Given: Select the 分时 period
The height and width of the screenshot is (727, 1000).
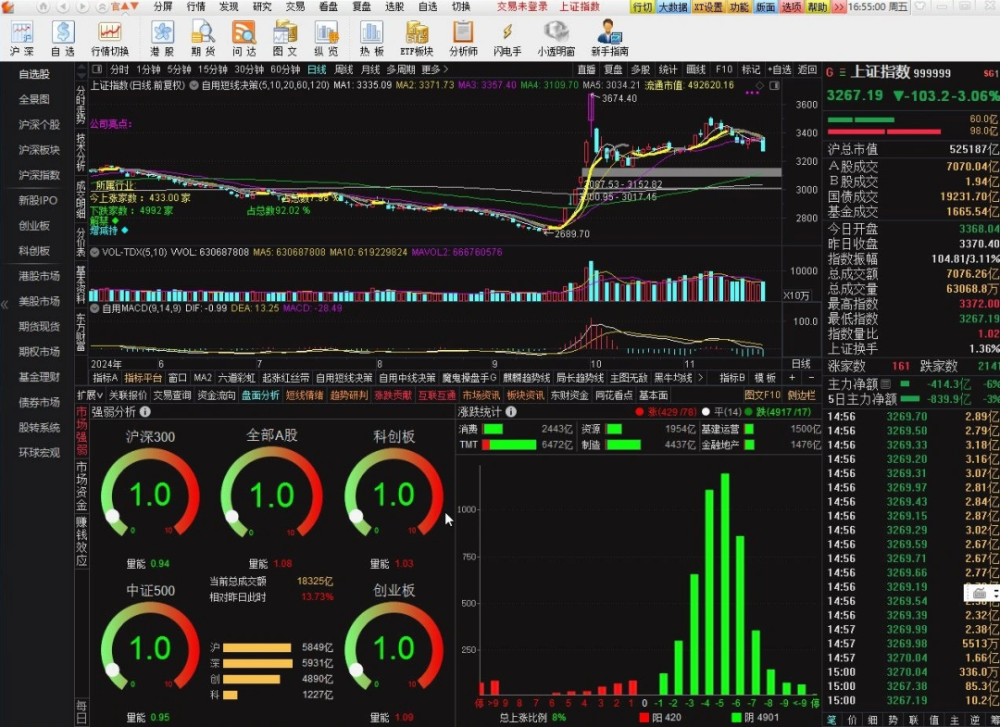Looking at the screenshot, I should click(119, 69).
